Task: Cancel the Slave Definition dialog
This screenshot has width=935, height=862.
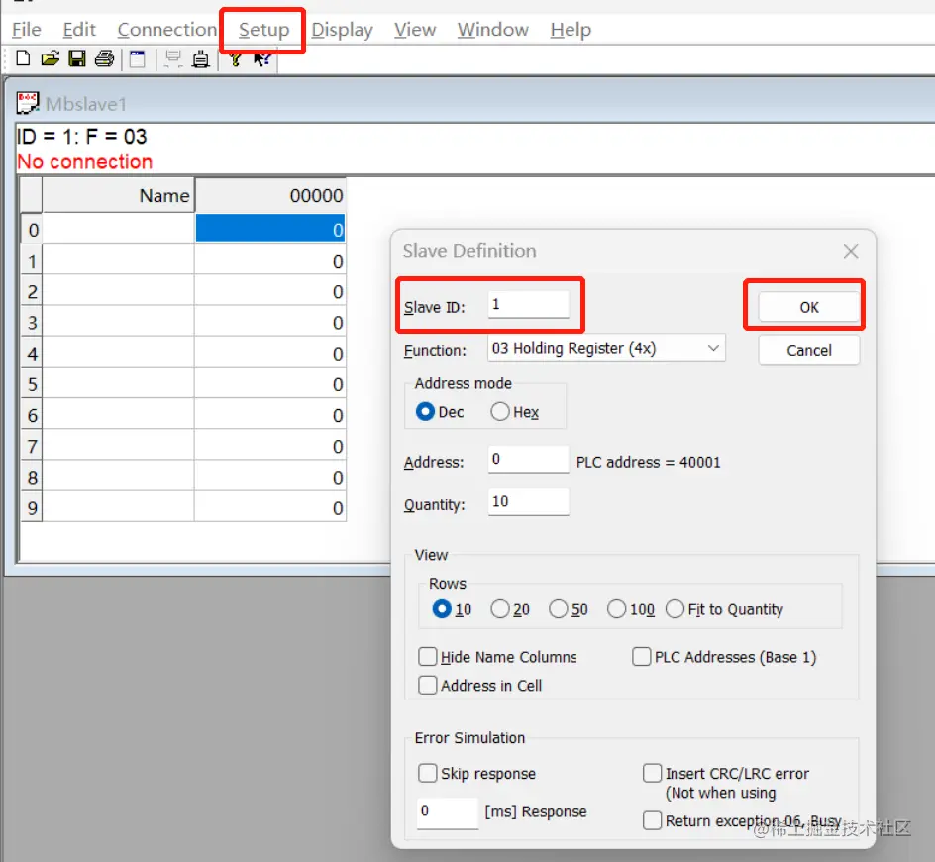Action: click(x=808, y=350)
